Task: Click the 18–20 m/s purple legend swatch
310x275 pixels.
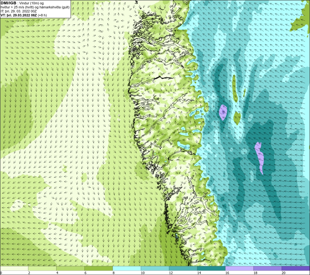Action: (x=268, y=268)
